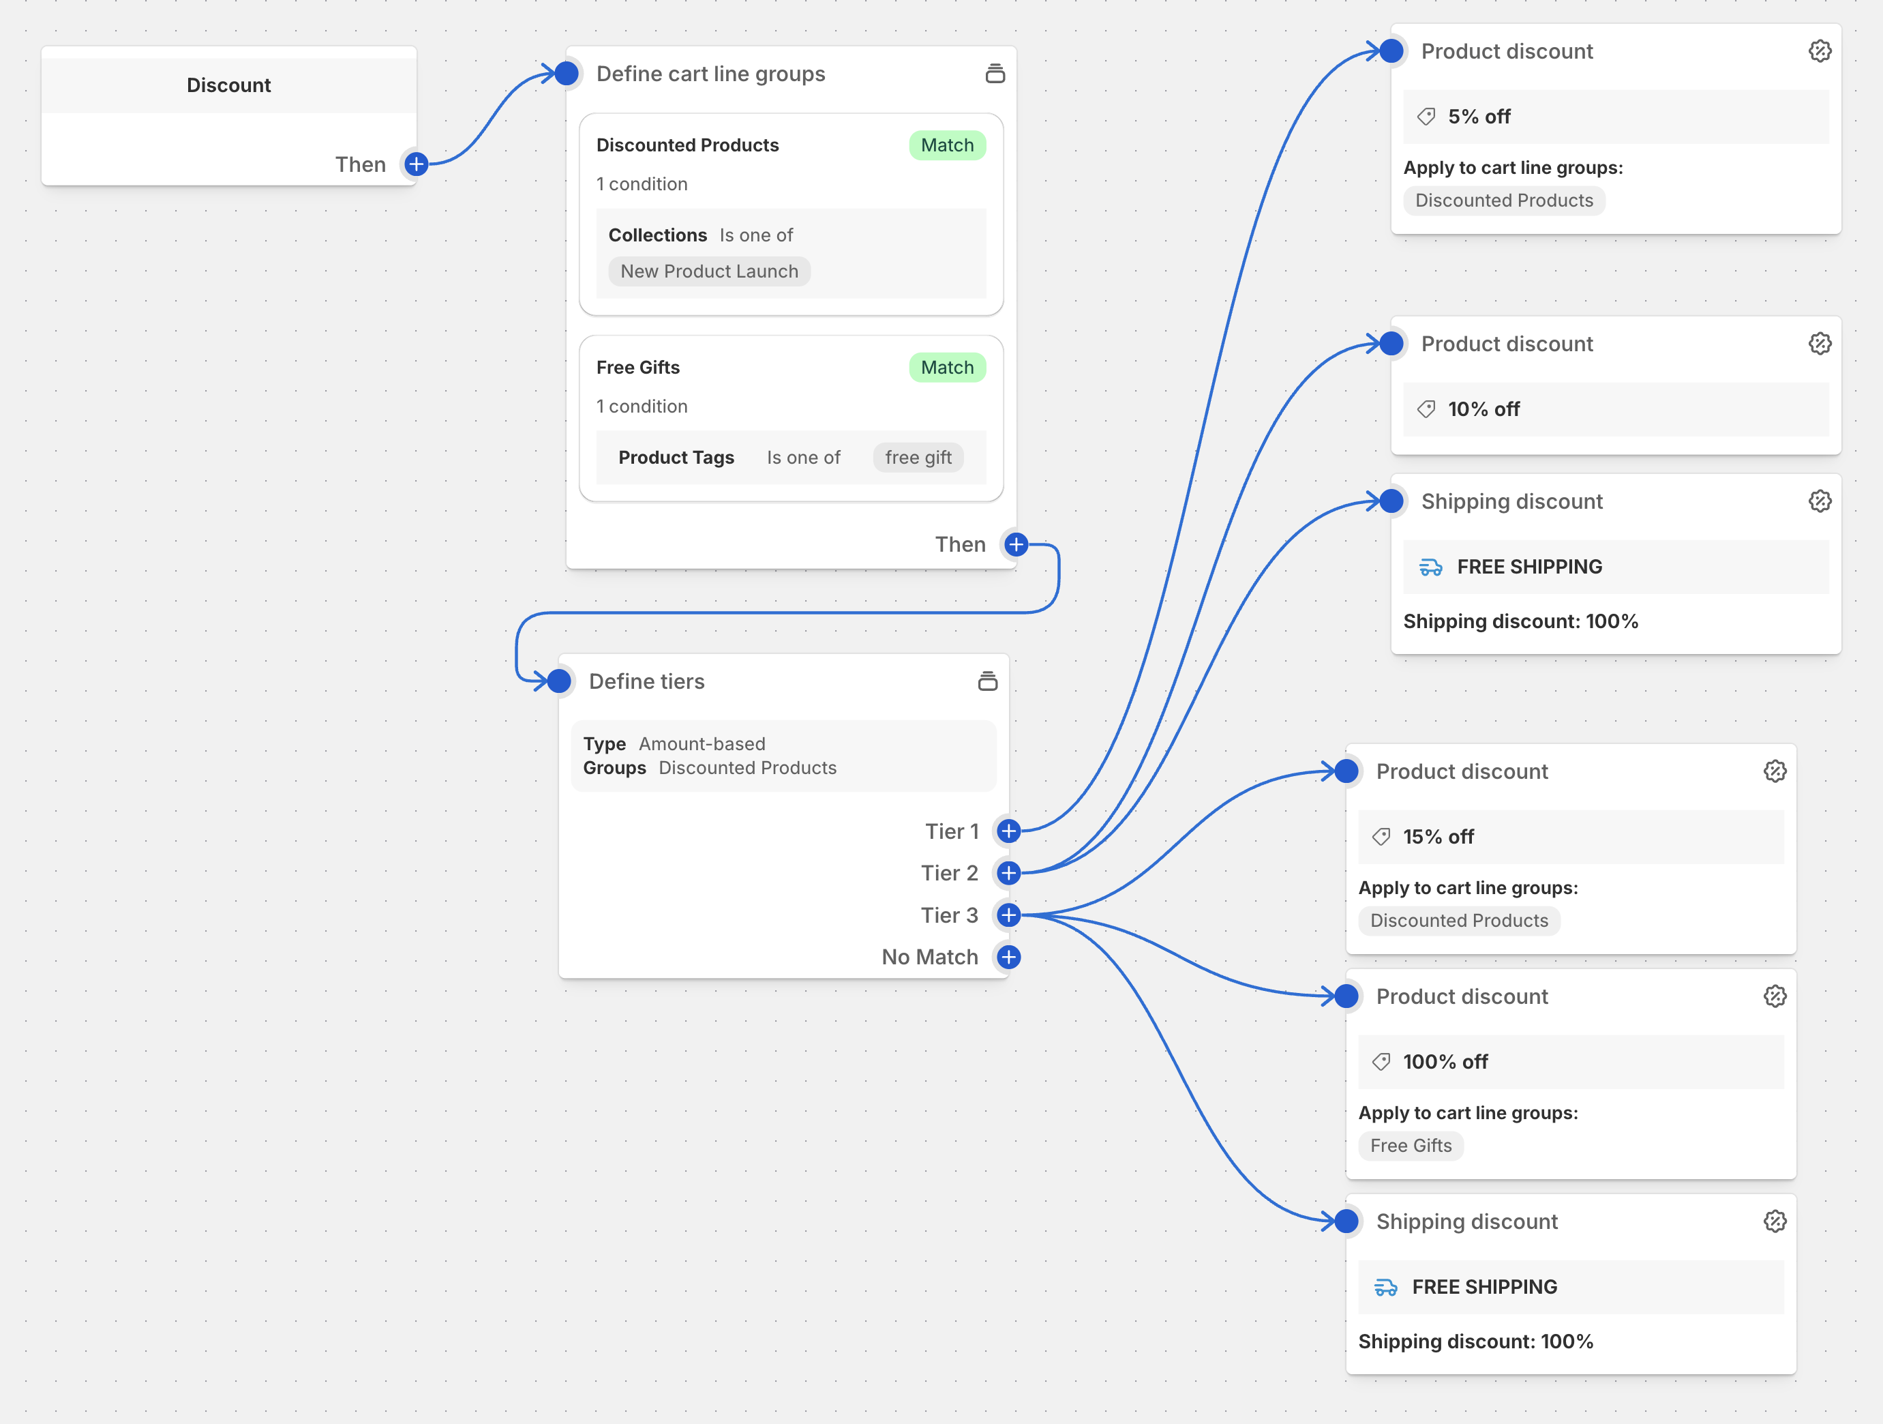This screenshot has width=1883, height=1424.
Task: Open settings gear on the 100% off Product discount
Action: (1775, 996)
